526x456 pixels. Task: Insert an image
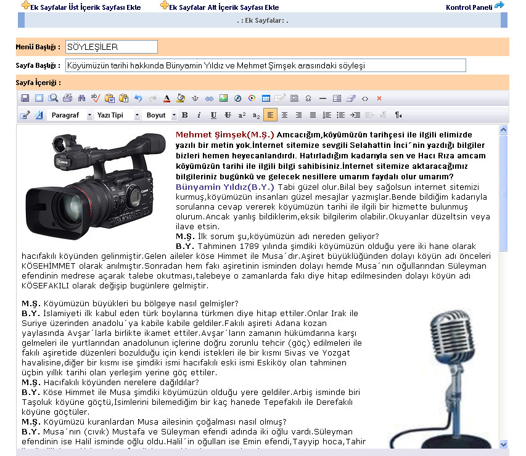click(223, 98)
